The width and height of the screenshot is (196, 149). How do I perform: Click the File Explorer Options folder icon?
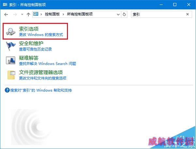(11, 75)
